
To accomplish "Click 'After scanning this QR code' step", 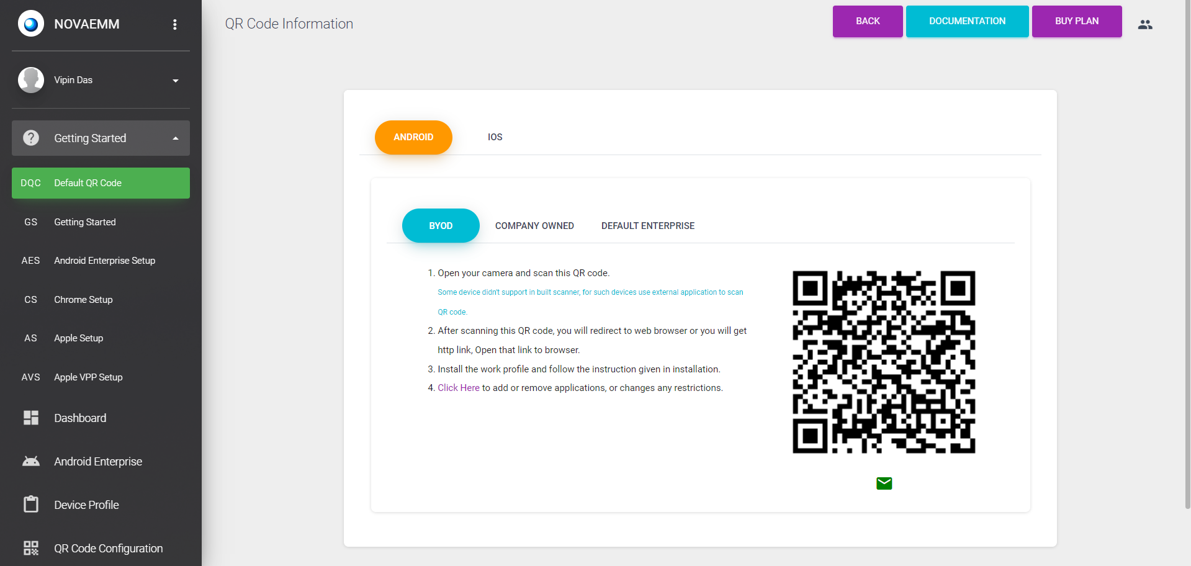I will point(592,340).
